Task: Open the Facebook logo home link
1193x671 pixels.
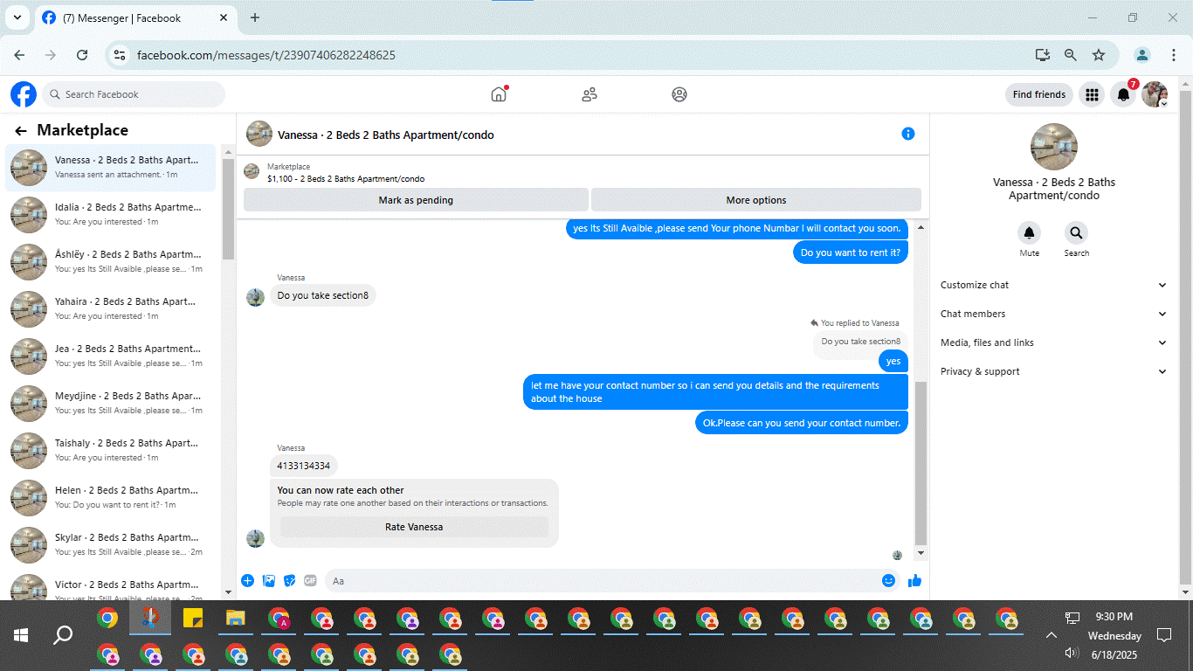Action: 24,94
